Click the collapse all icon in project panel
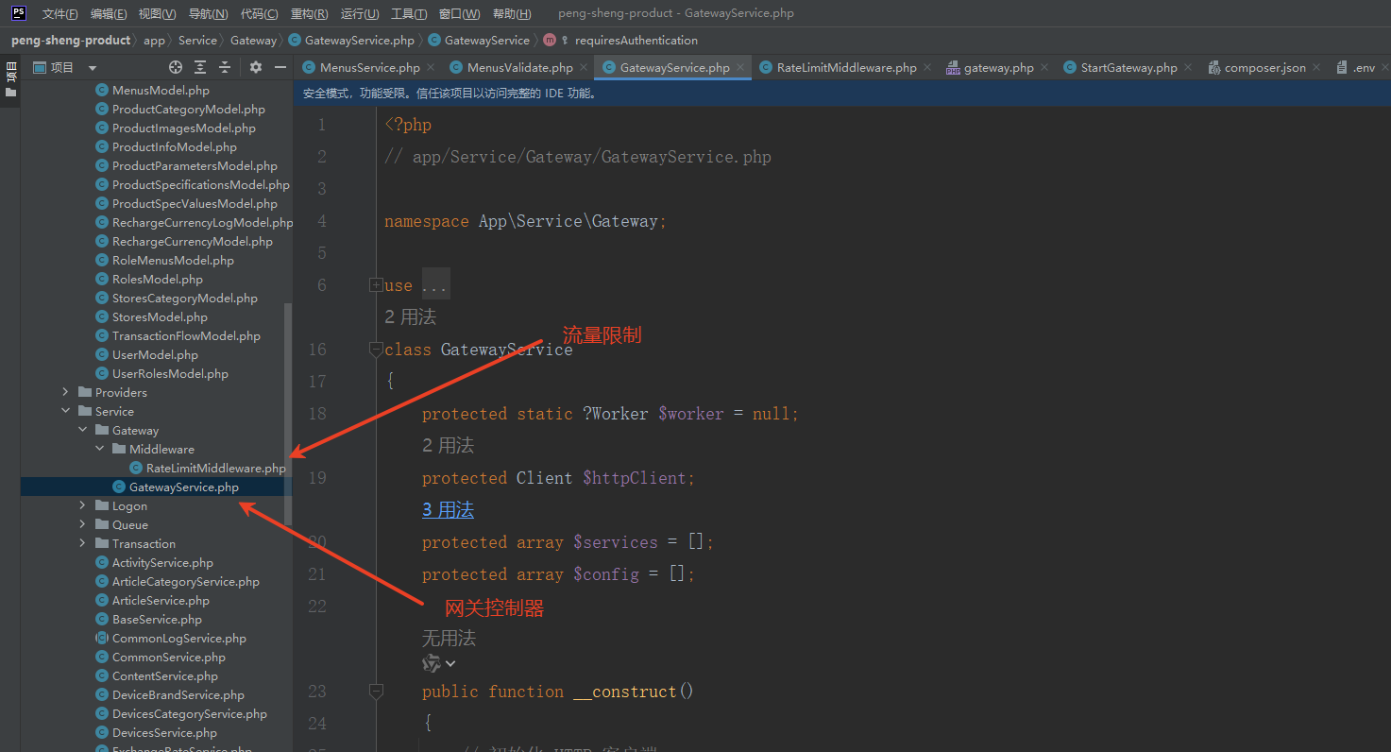1391x752 pixels. point(225,67)
